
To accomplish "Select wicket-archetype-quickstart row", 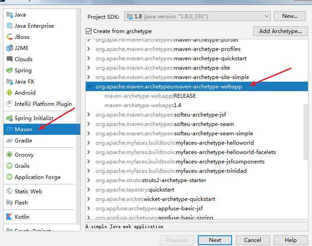I will click(x=197, y=199).
